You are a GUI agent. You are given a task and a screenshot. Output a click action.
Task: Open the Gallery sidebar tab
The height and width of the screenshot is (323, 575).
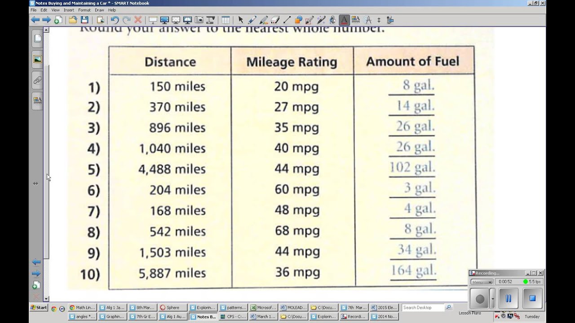pyautogui.click(x=37, y=59)
